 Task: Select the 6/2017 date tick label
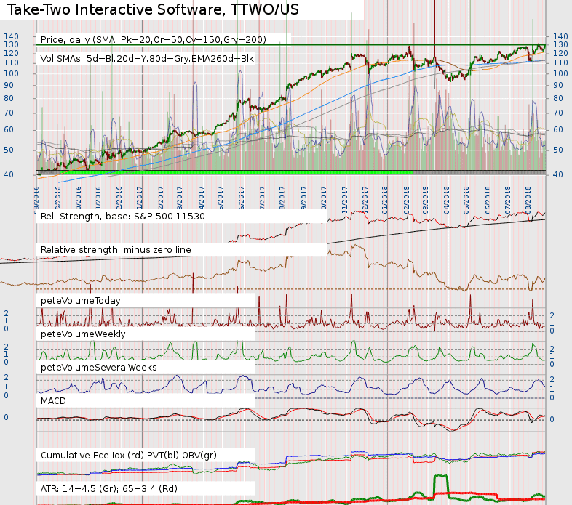coord(241,198)
